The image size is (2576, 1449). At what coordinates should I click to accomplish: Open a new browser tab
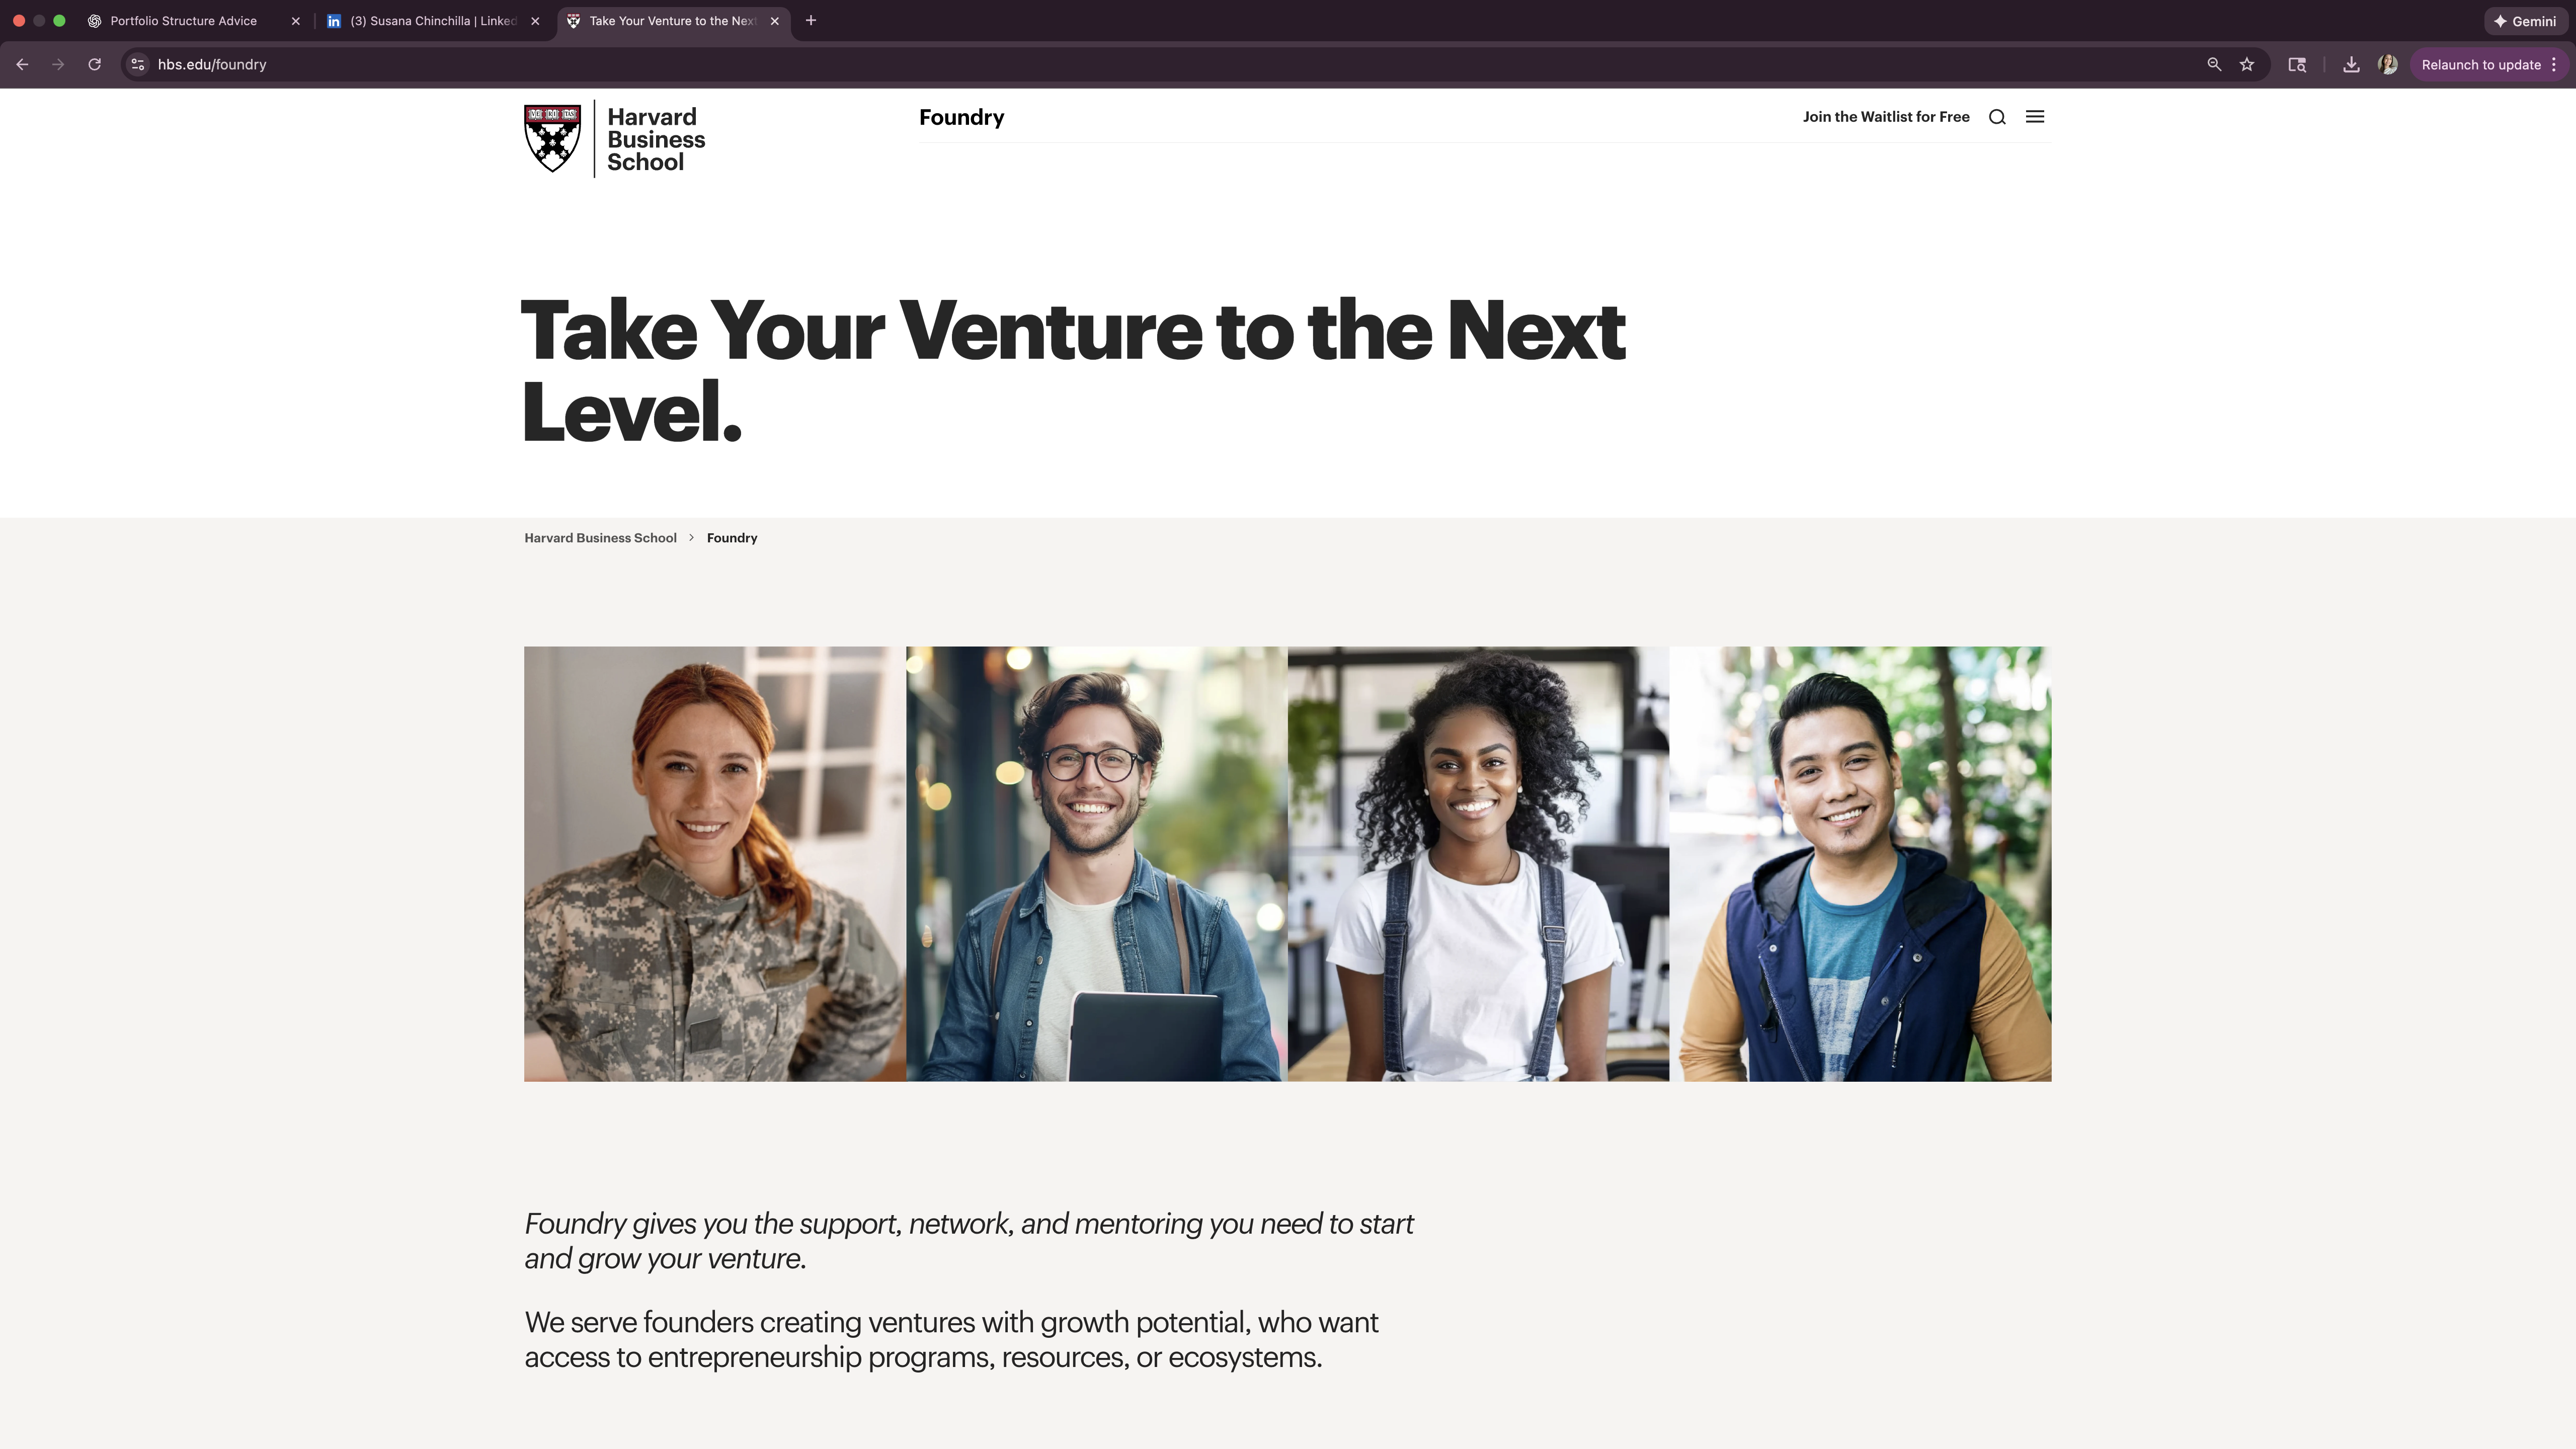click(811, 21)
